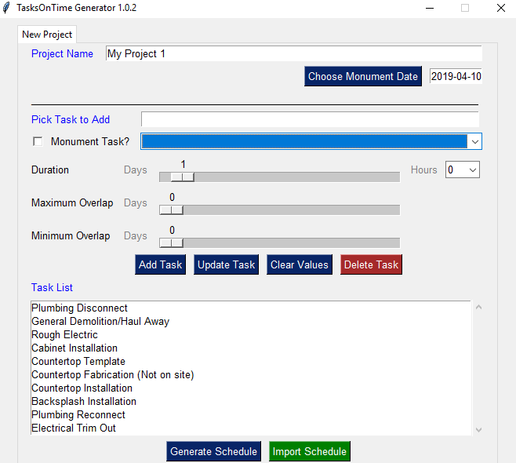The width and height of the screenshot is (516, 463).
Task: Click Clear Values button
Action: point(299,264)
